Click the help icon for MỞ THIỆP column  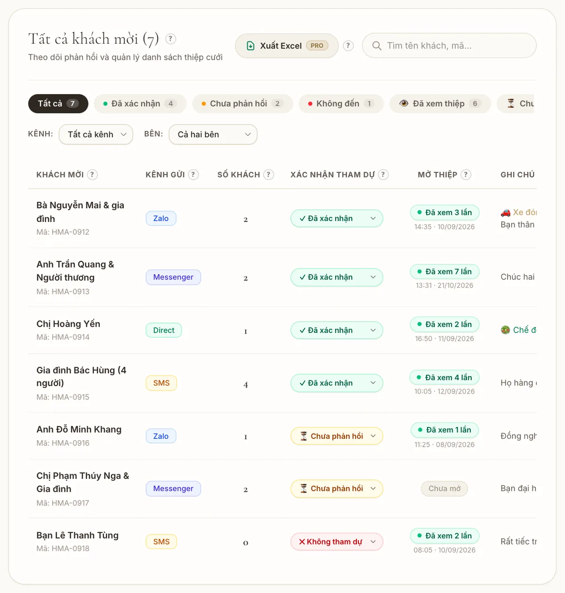pyautogui.click(x=466, y=174)
